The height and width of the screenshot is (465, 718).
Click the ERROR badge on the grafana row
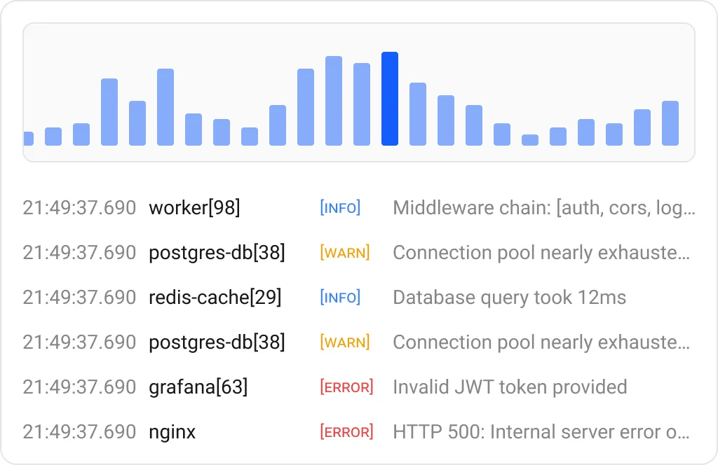pyautogui.click(x=346, y=387)
